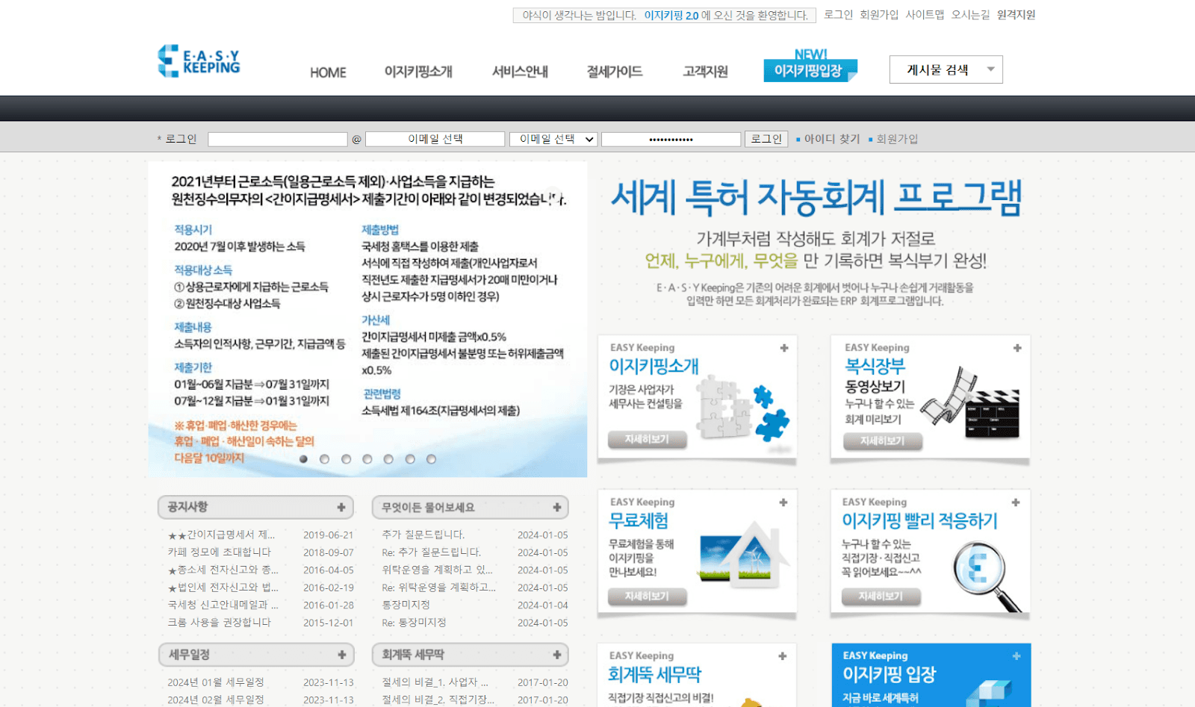
Task: Click 자세히보기 on 빨리 적응하기 card
Action: [x=881, y=597]
